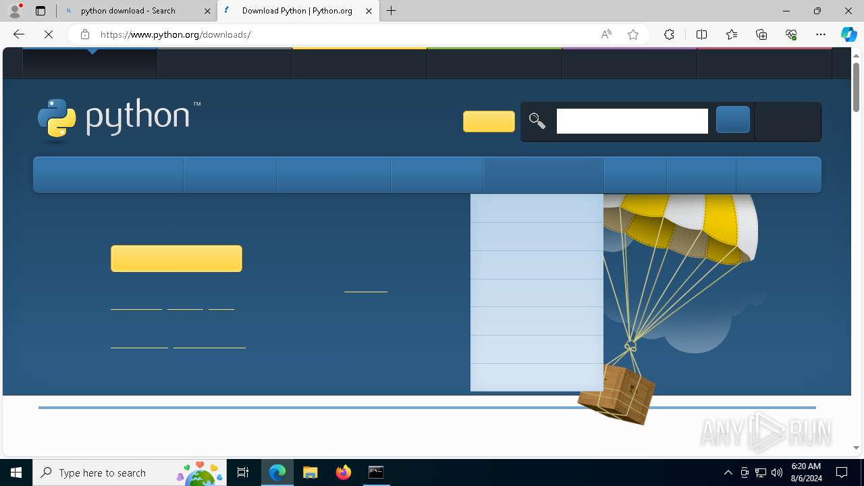Screen dimensions: 864x486
Task: Open the Windows notification center
Action: [842, 473]
